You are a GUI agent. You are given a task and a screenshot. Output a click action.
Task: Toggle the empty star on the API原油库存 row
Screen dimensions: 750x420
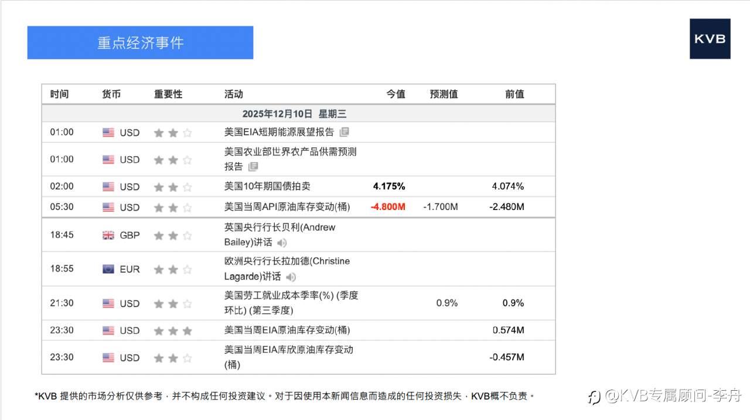pyautogui.click(x=187, y=206)
